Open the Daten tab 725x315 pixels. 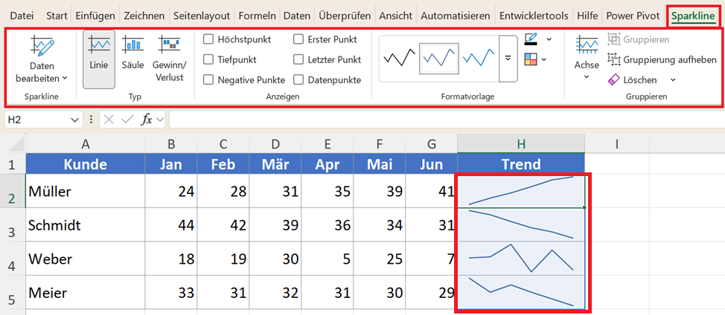[x=297, y=16]
